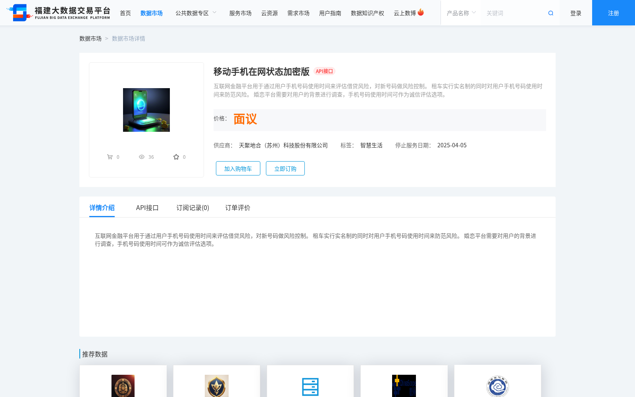This screenshot has height=397, width=635.
Task: Focus the 关键词 search input field
Action: (x=514, y=13)
